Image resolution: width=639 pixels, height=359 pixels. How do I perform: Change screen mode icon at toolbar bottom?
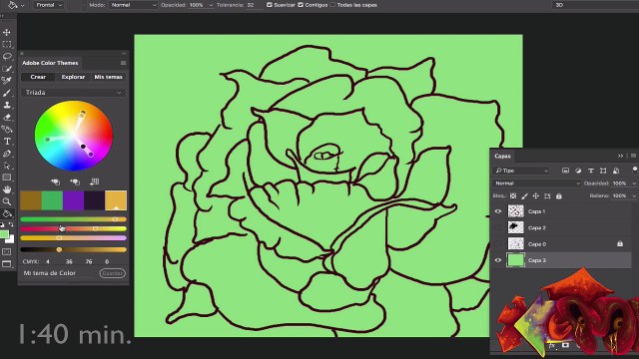coord(7,264)
